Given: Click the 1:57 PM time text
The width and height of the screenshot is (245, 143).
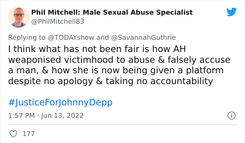Looking at the screenshot, I should coord(21,115).
